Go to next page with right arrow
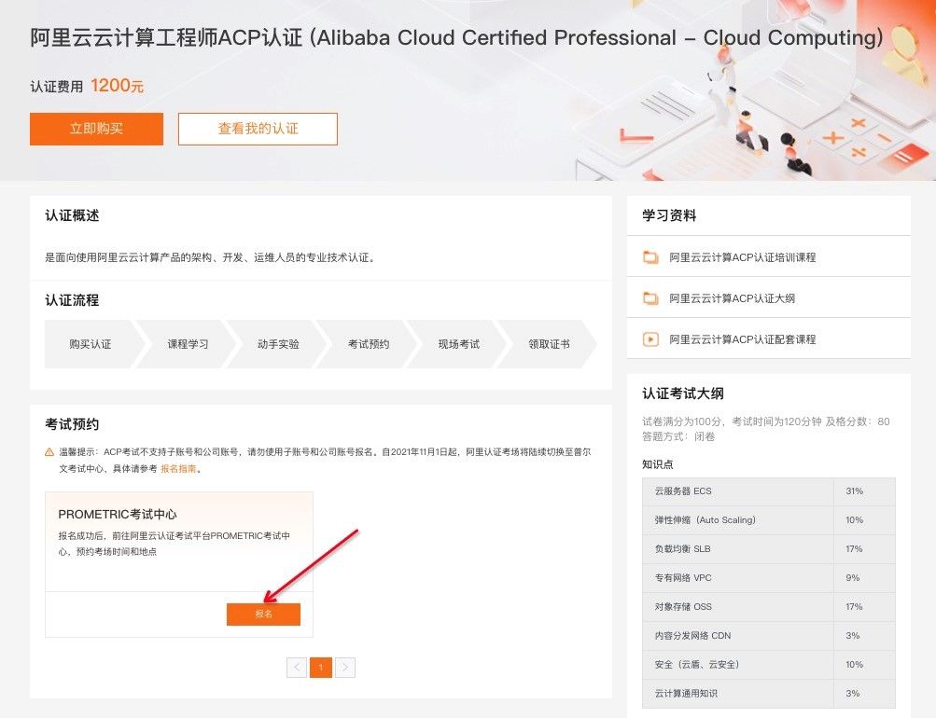The image size is (936, 718). tap(345, 668)
